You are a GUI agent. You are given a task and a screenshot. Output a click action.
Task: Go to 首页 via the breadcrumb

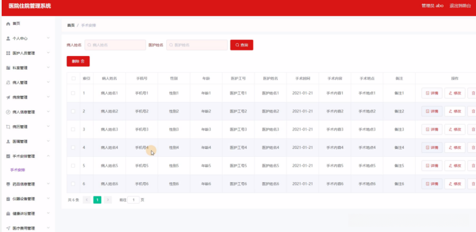tap(71, 25)
